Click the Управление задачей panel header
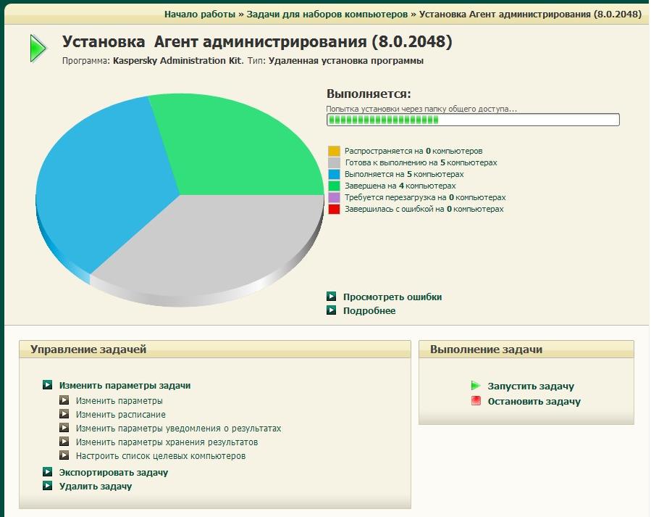651x517 pixels. pyautogui.click(x=214, y=349)
